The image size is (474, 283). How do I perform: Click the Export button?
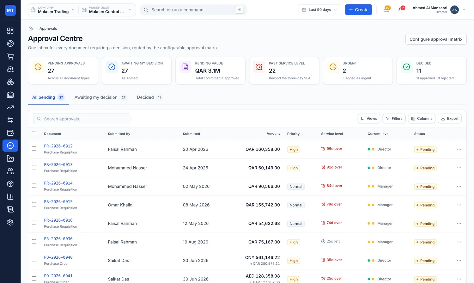450,119
